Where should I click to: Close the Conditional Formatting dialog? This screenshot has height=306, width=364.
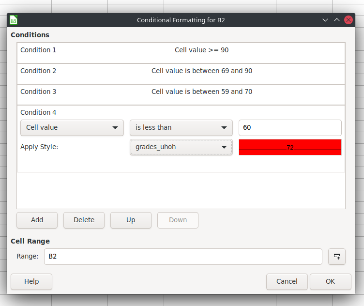pos(349,20)
